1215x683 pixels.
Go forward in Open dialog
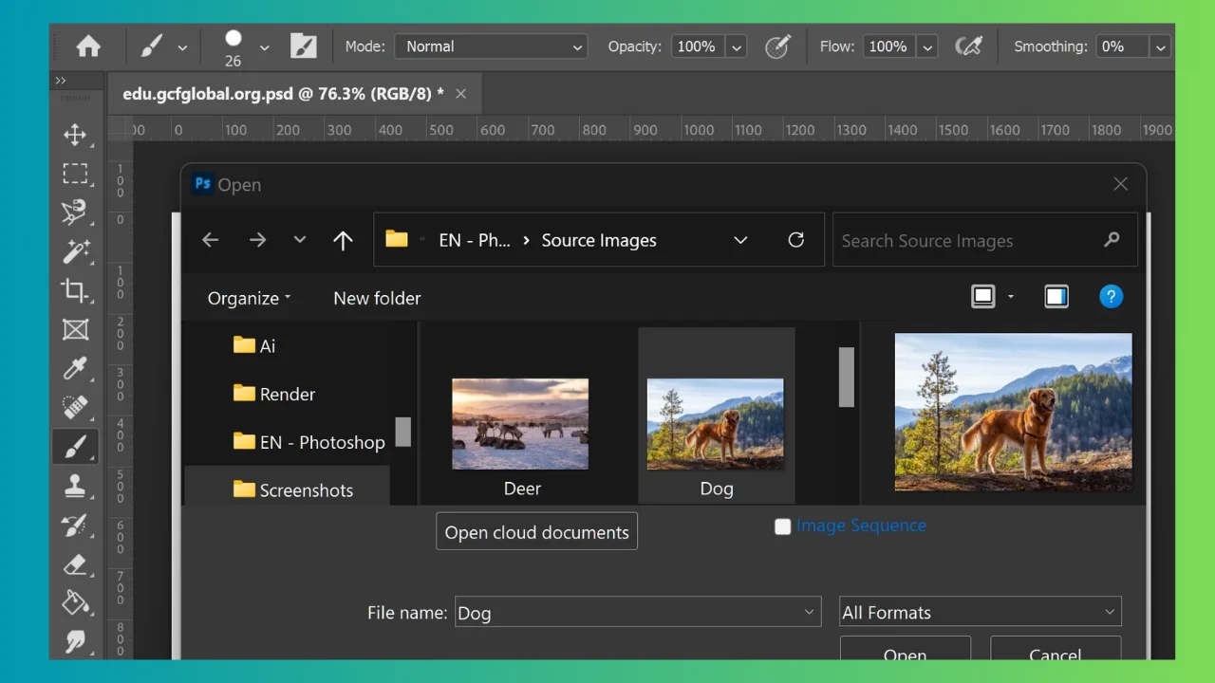257,240
